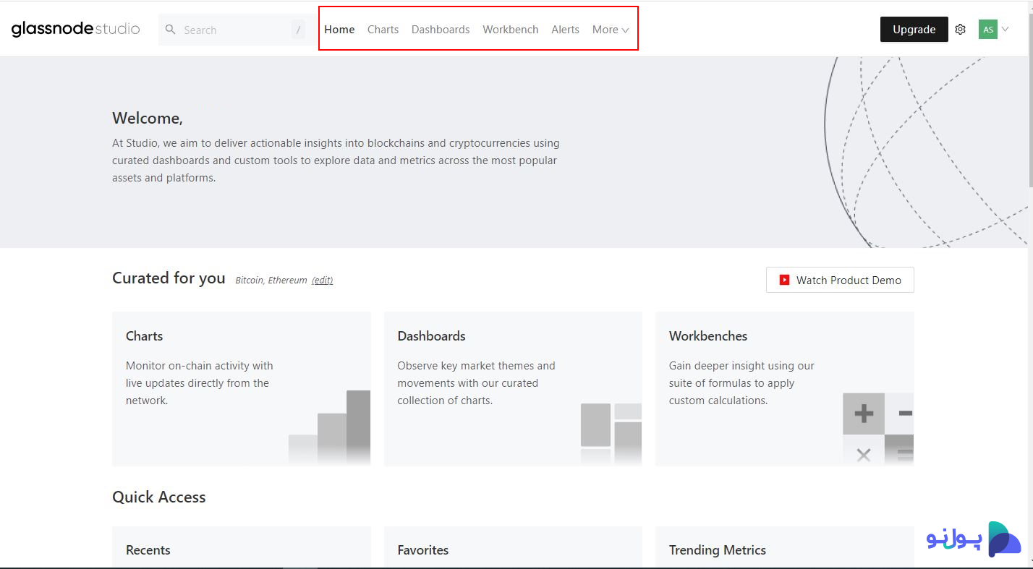This screenshot has width=1033, height=569.
Task: Open settings via the gear icon
Action: (960, 30)
